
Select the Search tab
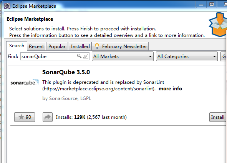click(17, 46)
